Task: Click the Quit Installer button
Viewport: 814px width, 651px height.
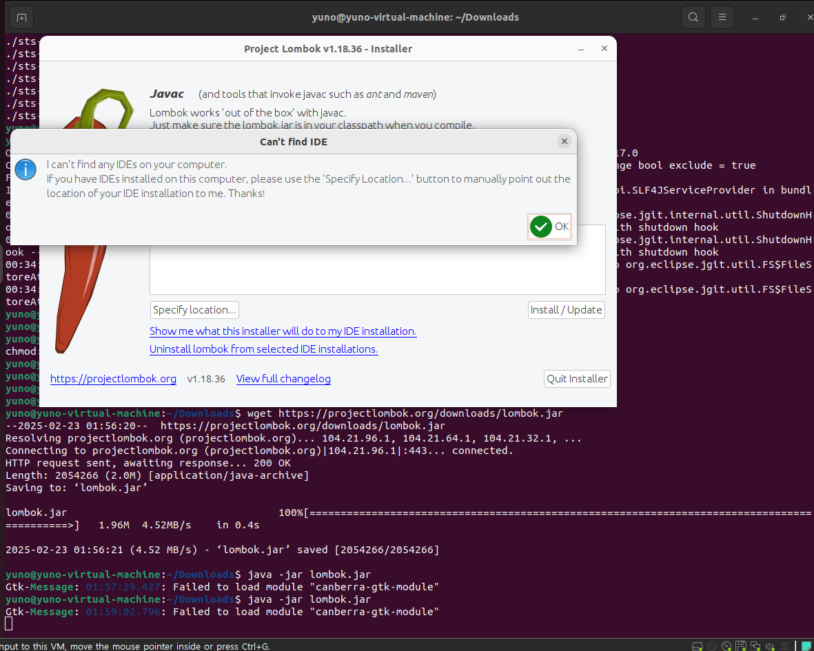Action: (578, 379)
